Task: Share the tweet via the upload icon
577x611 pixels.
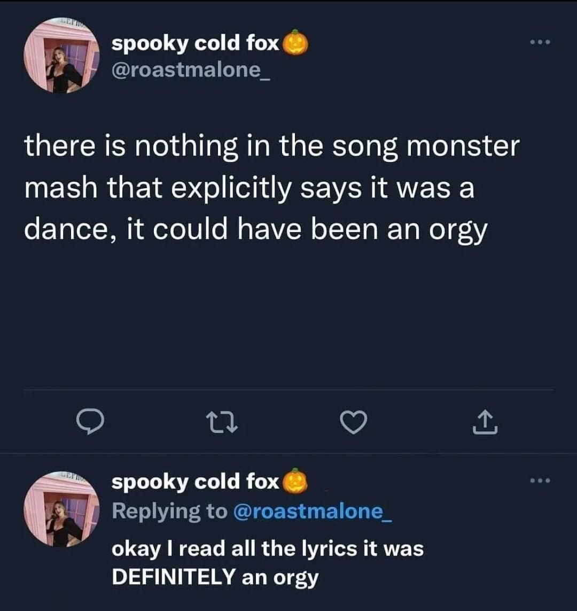Action: 485,422
